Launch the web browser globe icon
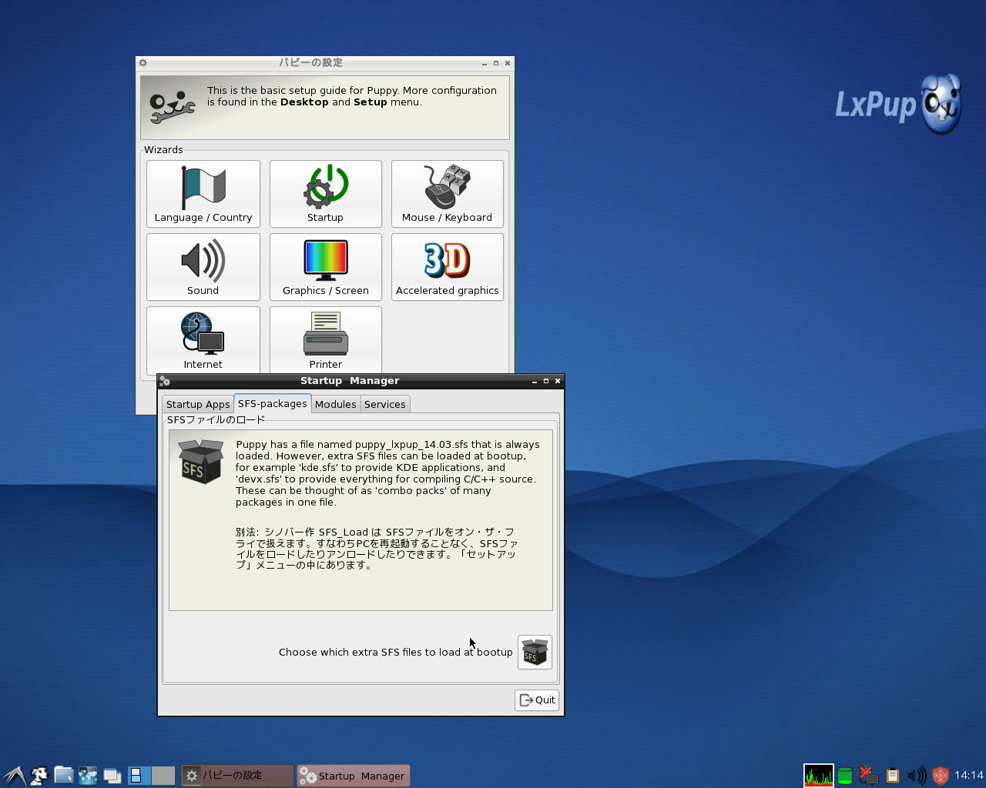The height and width of the screenshot is (788, 986). [x=88, y=776]
